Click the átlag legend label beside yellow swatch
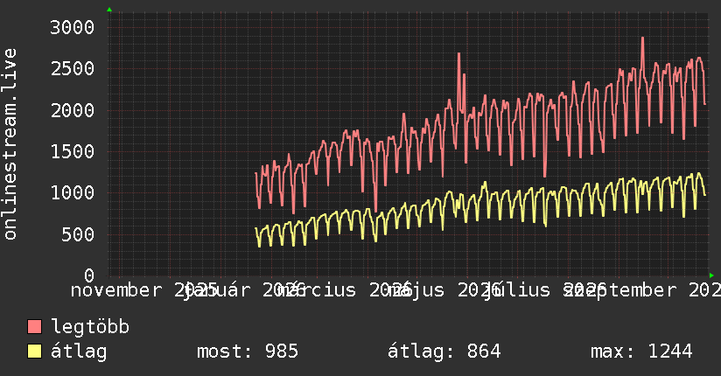This screenshot has height=376, width=721. [x=79, y=351]
